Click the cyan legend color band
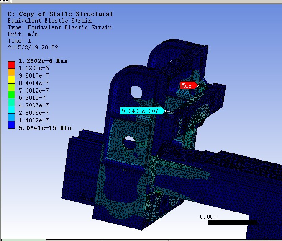 click(11, 110)
